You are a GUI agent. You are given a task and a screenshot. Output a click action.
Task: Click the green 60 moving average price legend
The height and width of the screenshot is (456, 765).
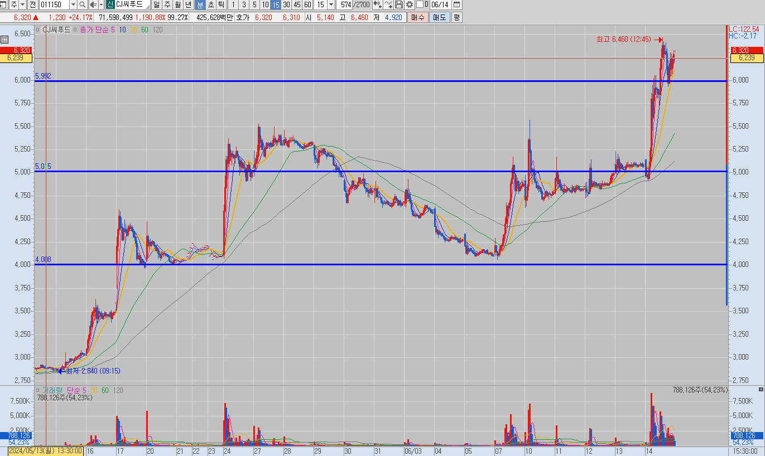point(145,30)
